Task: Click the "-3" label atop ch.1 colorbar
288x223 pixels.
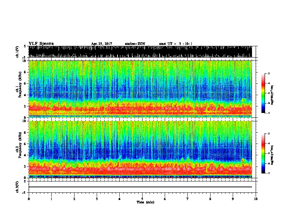Action: coord(268,73)
